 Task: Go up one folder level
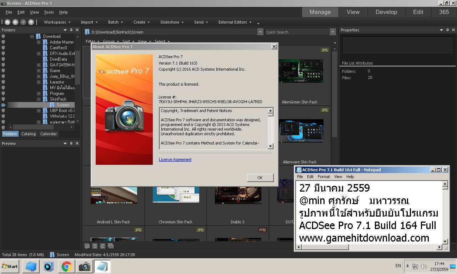click(31, 22)
